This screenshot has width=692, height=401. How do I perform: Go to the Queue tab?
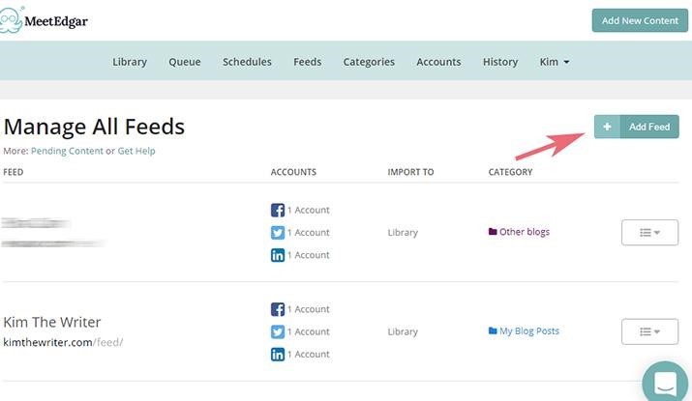point(185,62)
